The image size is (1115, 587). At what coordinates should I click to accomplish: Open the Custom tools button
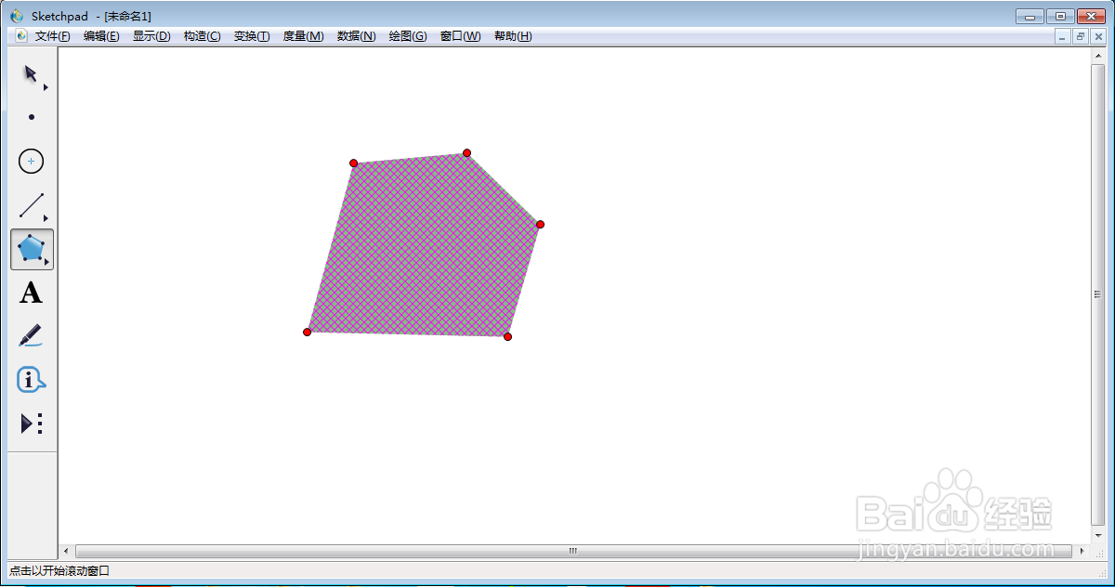pyautogui.click(x=32, y=424)
